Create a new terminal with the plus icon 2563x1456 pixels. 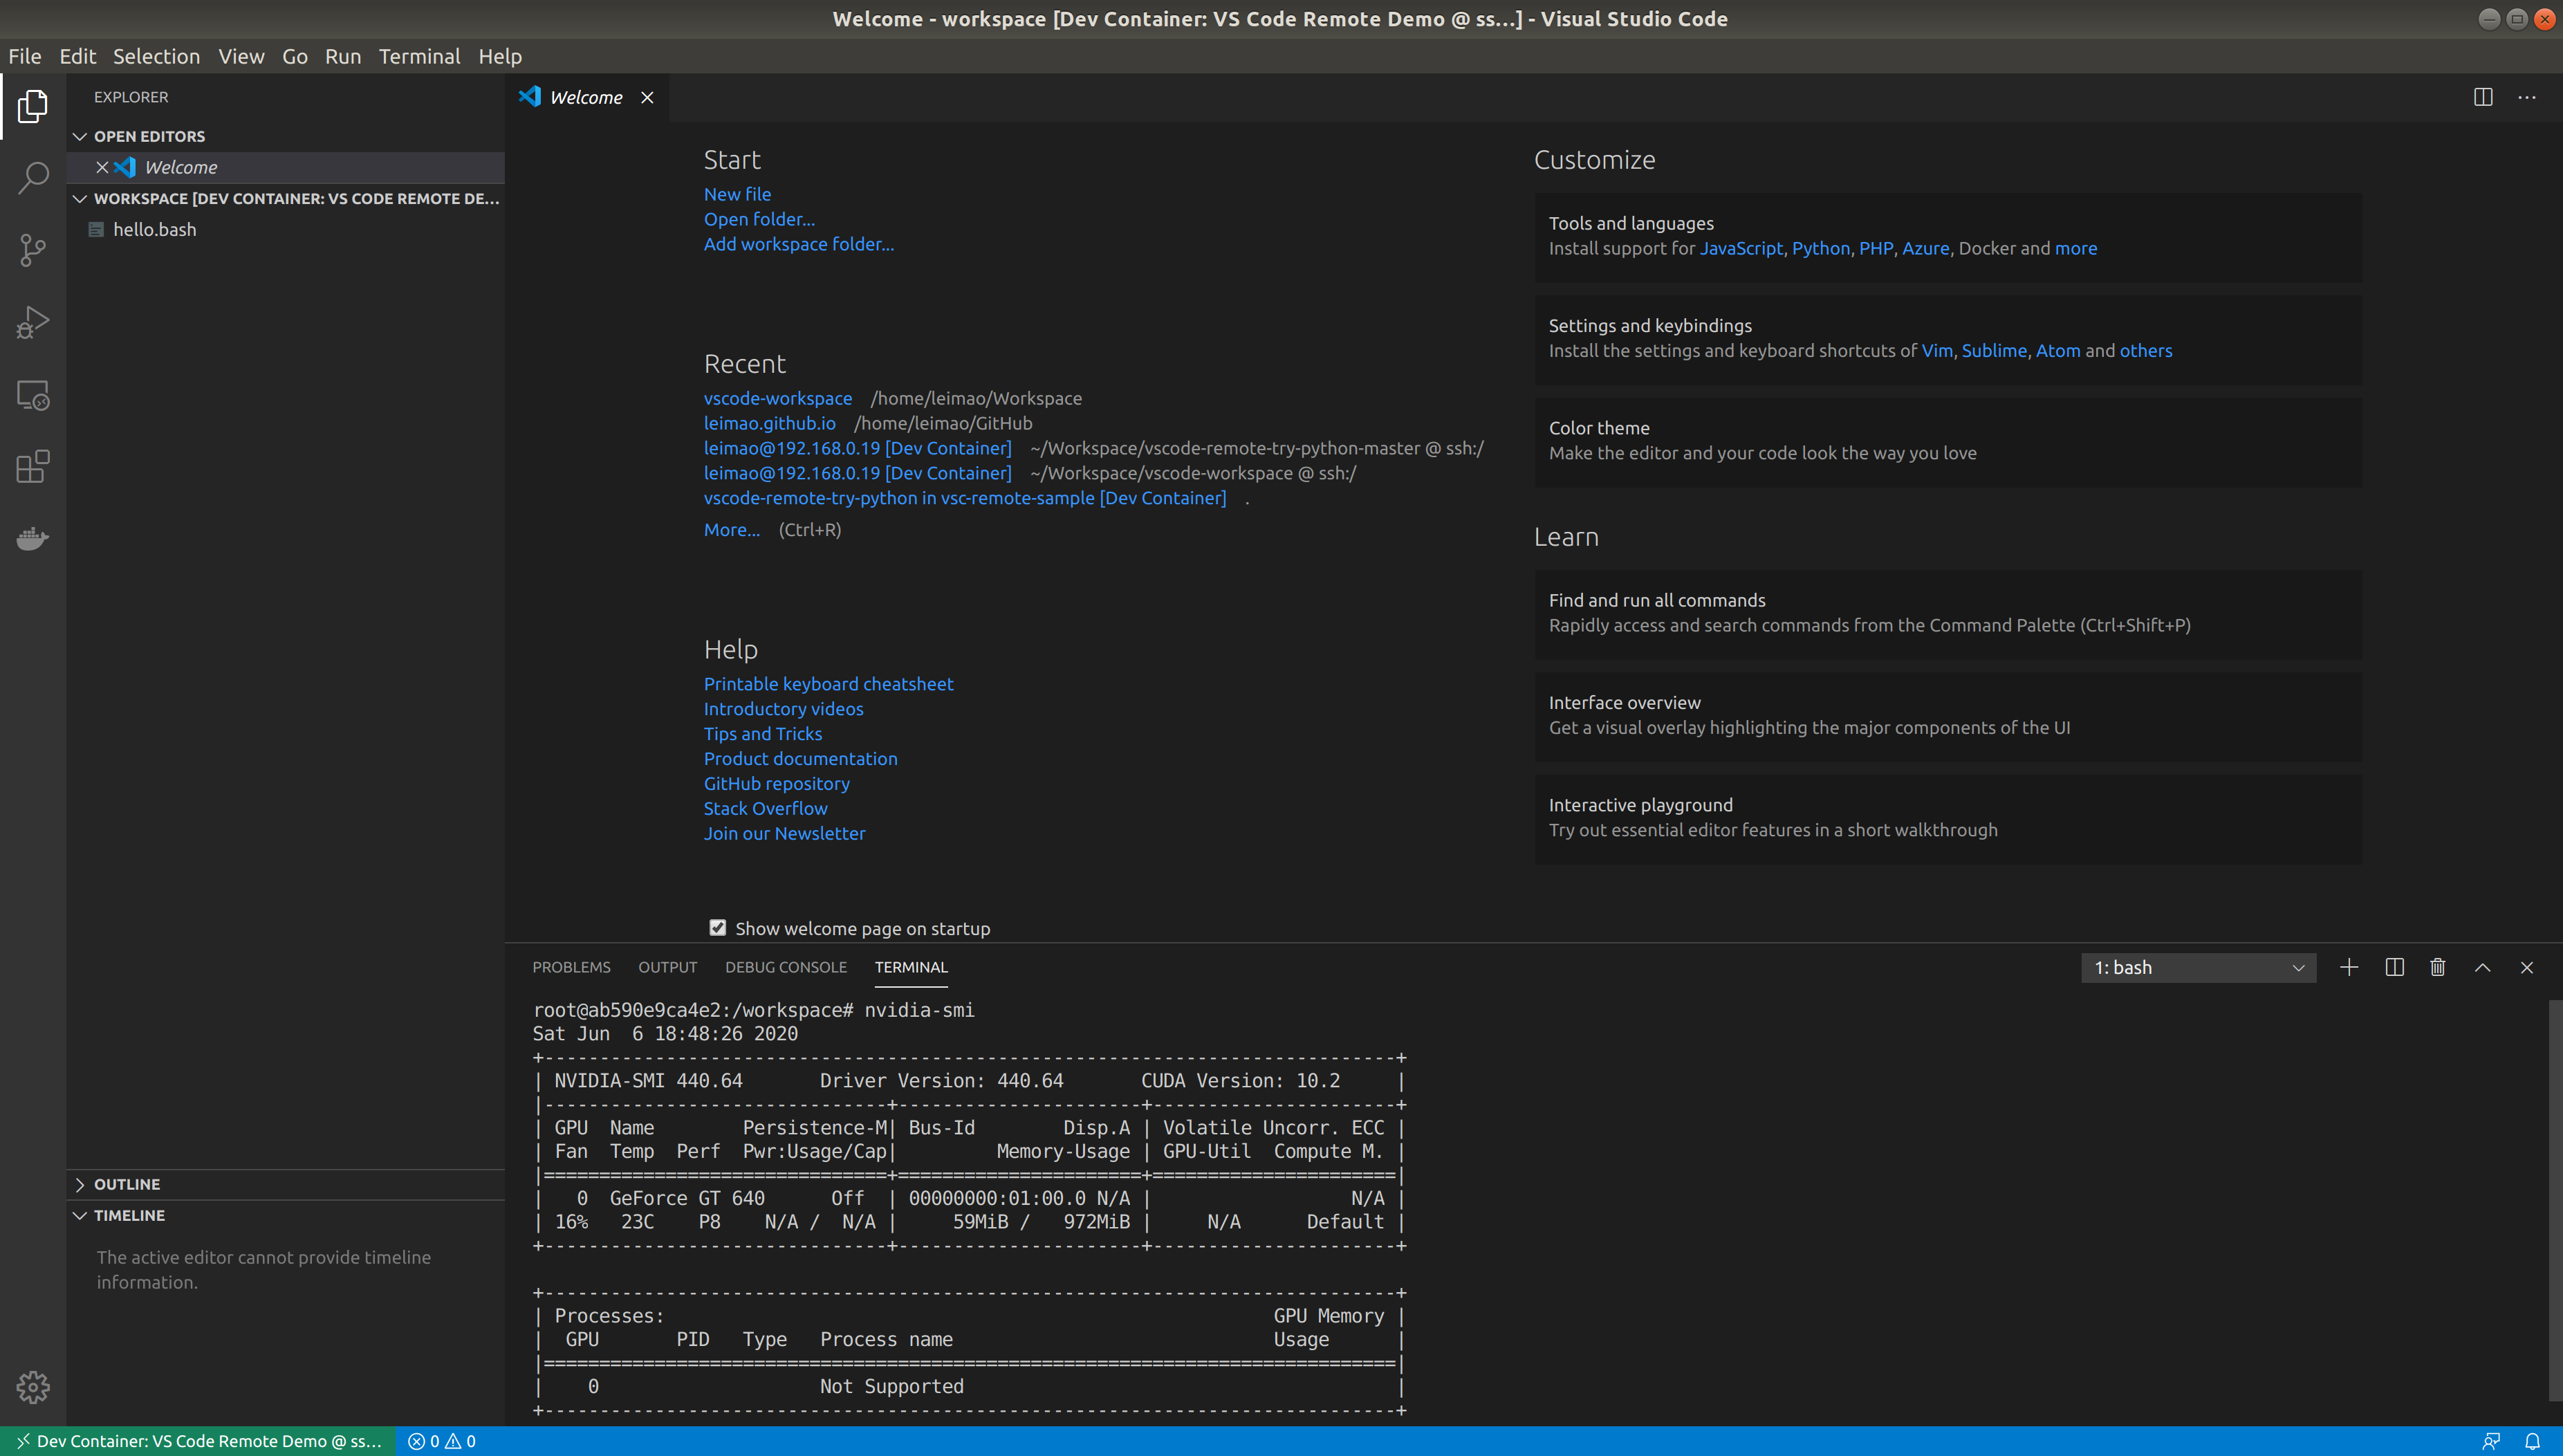(x=2349, y=967)
